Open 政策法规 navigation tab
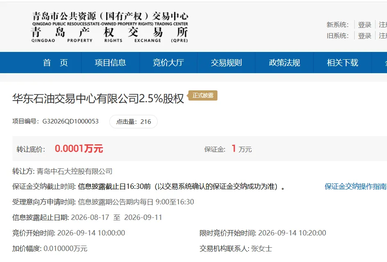Screen dimensions: 387x262 (x=284, y=63)
